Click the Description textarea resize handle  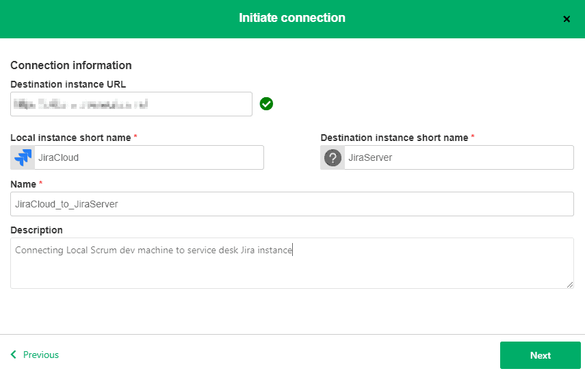pyautogui.click(x=570, y=285)
